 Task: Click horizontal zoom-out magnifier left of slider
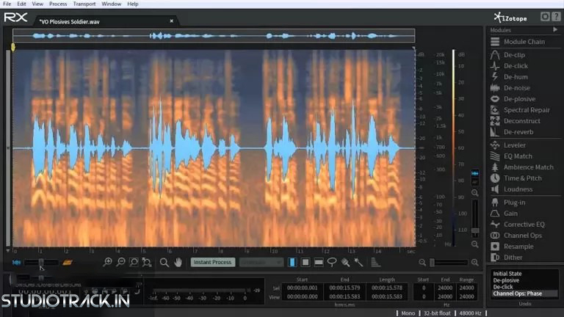(x=422, y=263)
